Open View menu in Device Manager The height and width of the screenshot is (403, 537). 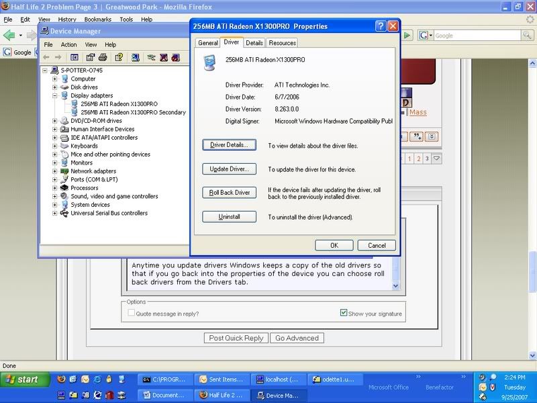[91, 44]
